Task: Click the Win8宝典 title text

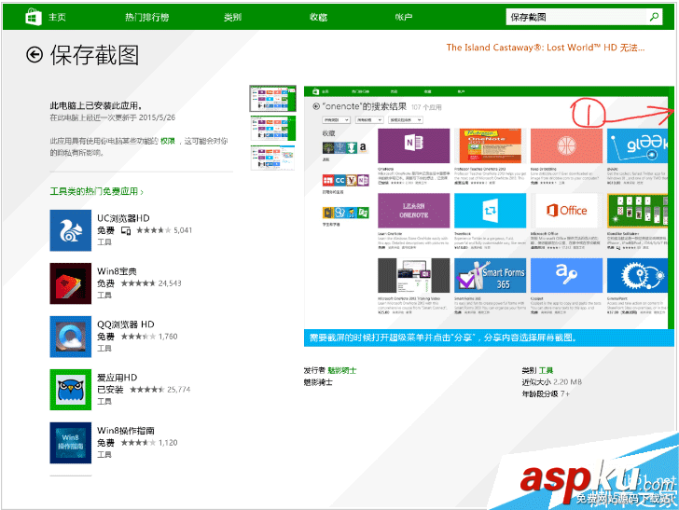Action: [x=117, y=271]
